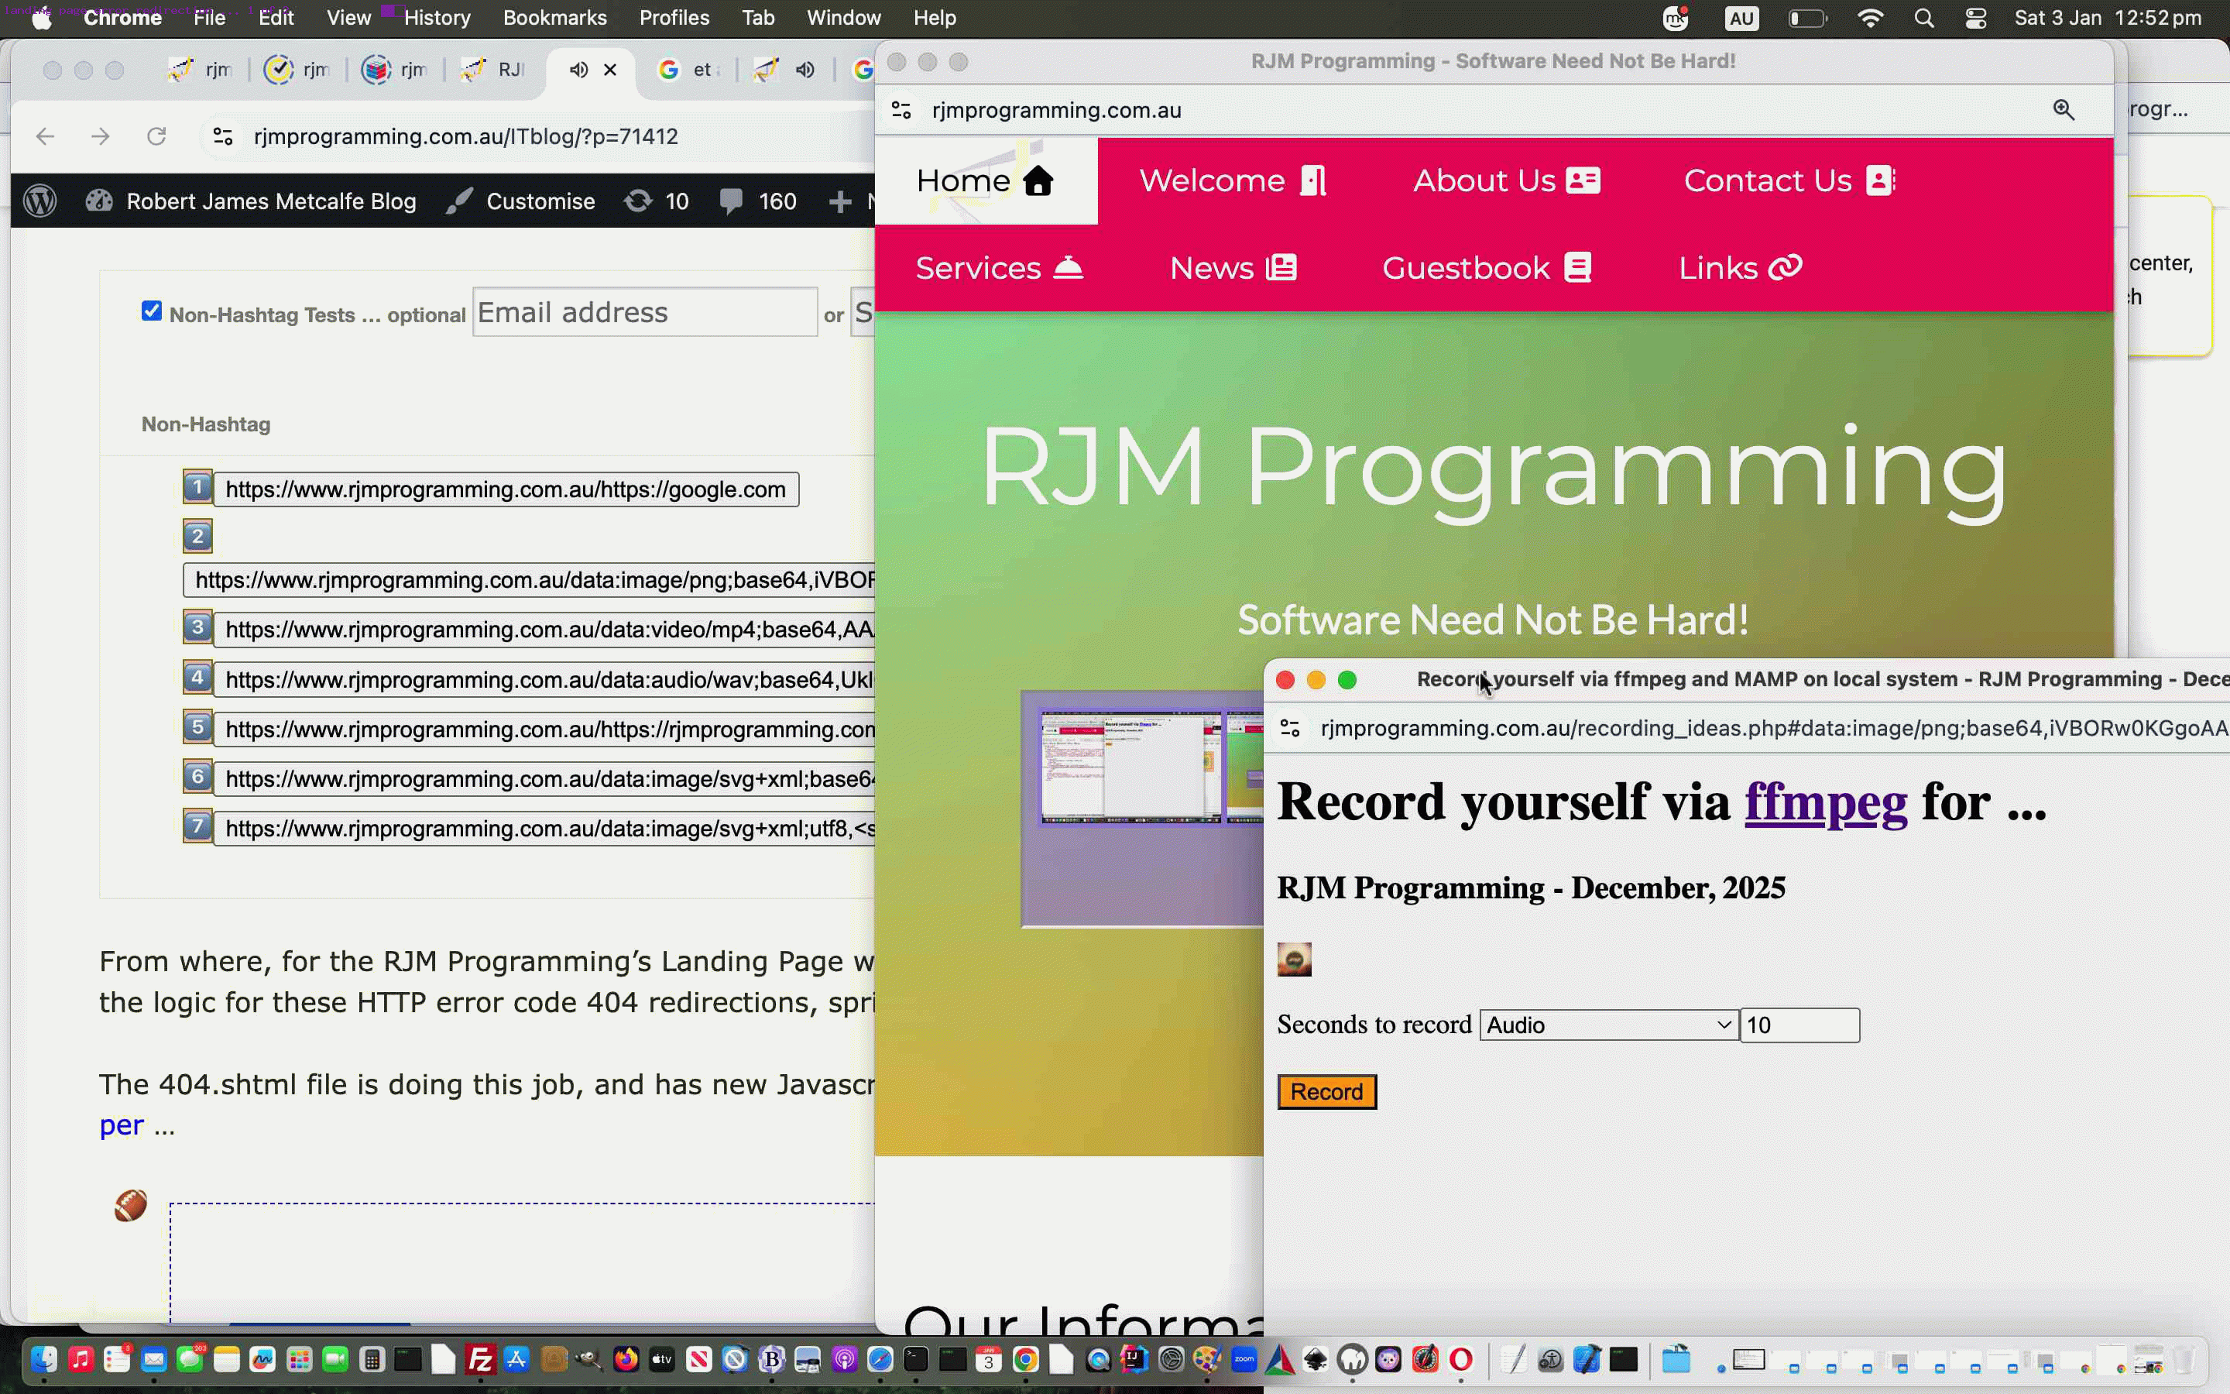This screenshot has height=1394, width=2230.
Task: Click the updates refresh icon showing 10
Action: click(655, 200)
